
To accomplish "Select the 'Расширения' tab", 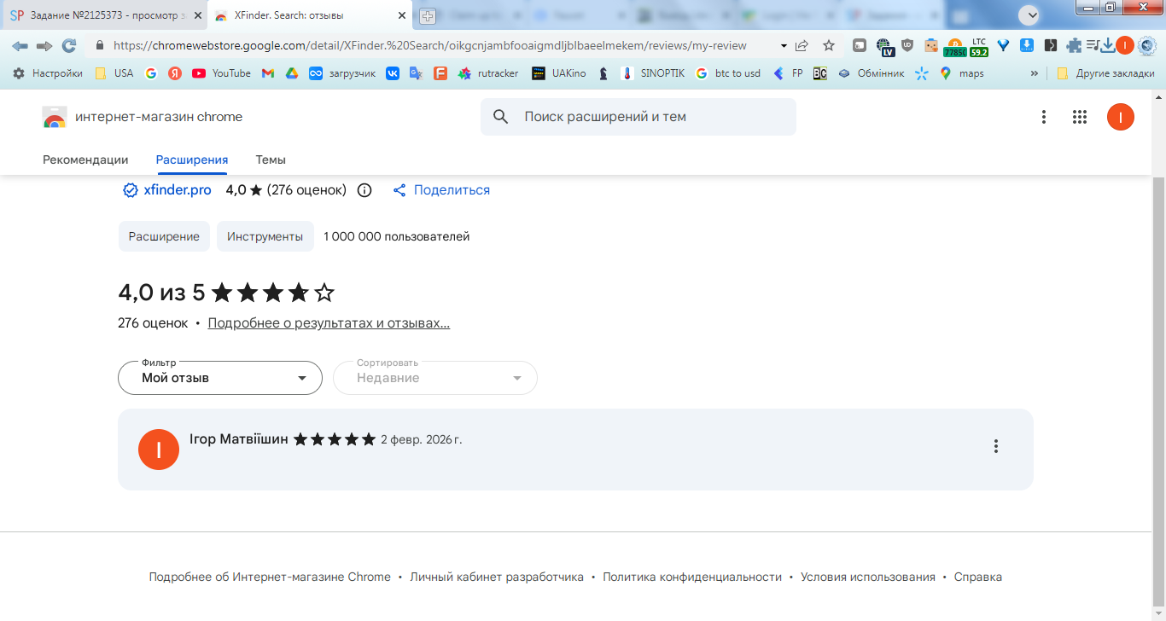I will pos(192,160).
